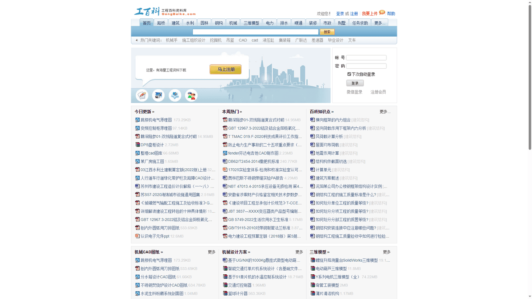
Task: Click the pen-and-paper icon in the banner
Action: tap(142, 96)
